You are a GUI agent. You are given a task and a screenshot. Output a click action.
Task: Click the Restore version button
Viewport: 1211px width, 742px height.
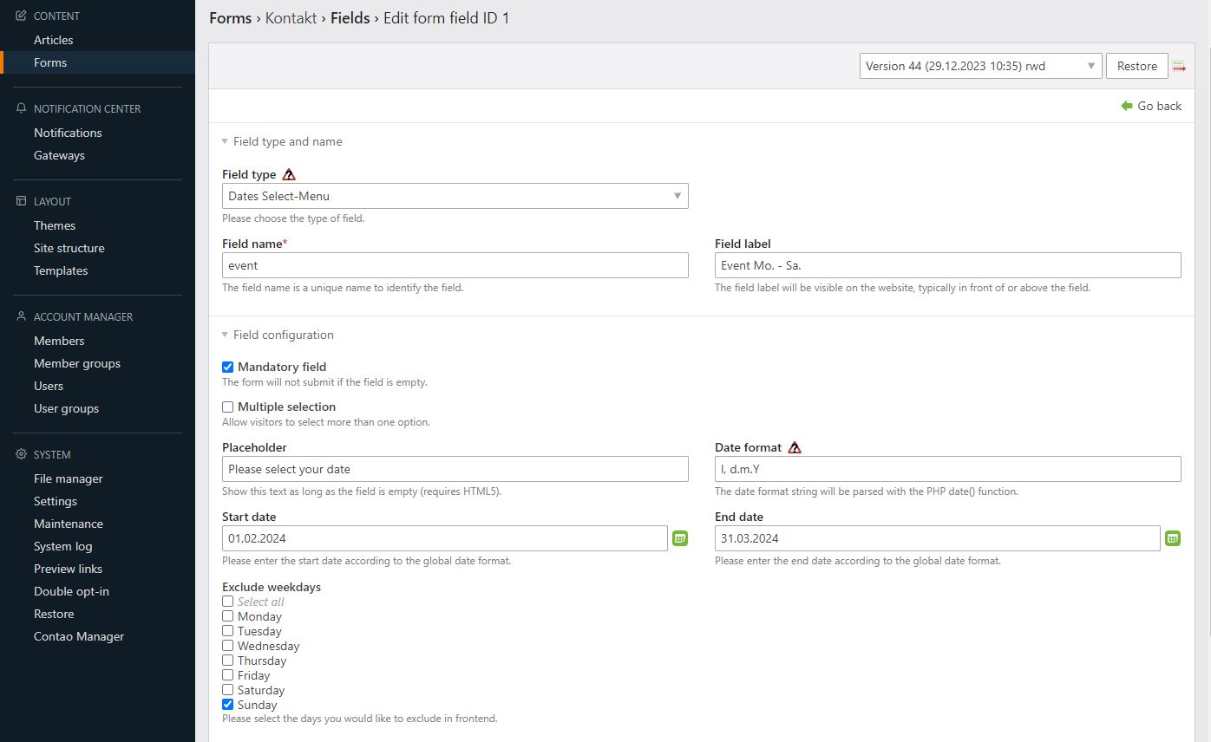1136,66
